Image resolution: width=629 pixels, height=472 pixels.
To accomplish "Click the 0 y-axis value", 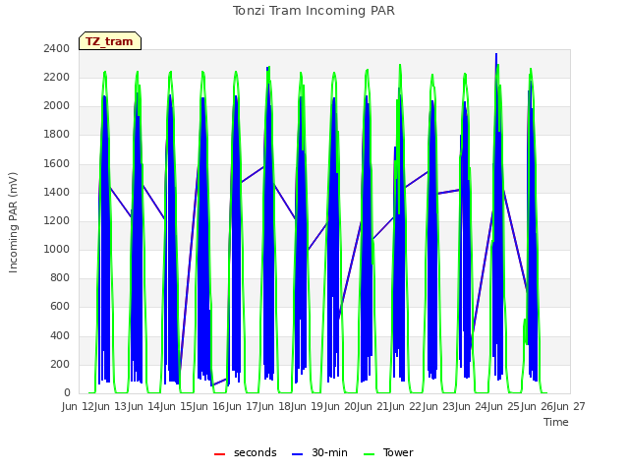I will [67, 393].
